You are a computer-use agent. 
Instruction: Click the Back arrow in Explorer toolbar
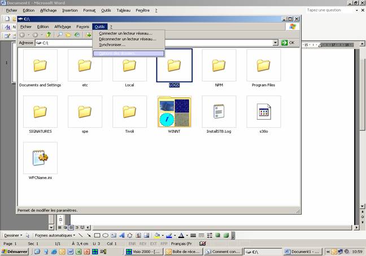[x=22, y=35]
